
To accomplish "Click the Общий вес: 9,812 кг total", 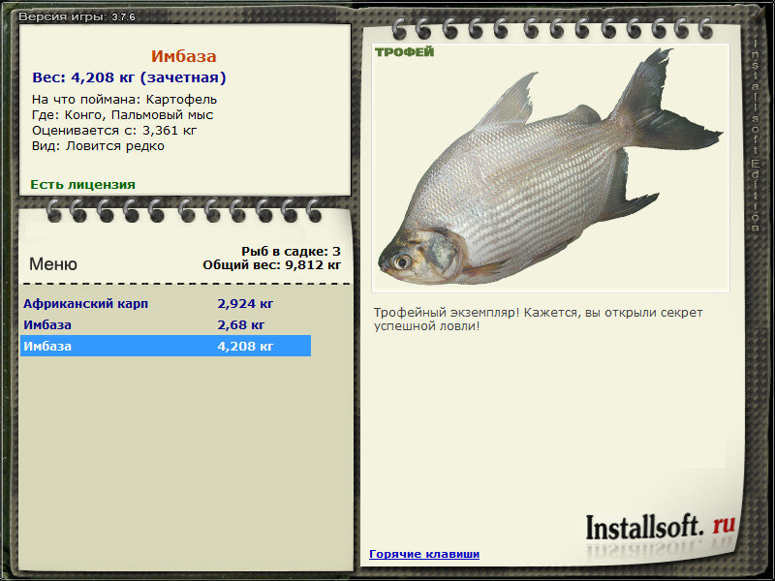I will tap(272, 264).
